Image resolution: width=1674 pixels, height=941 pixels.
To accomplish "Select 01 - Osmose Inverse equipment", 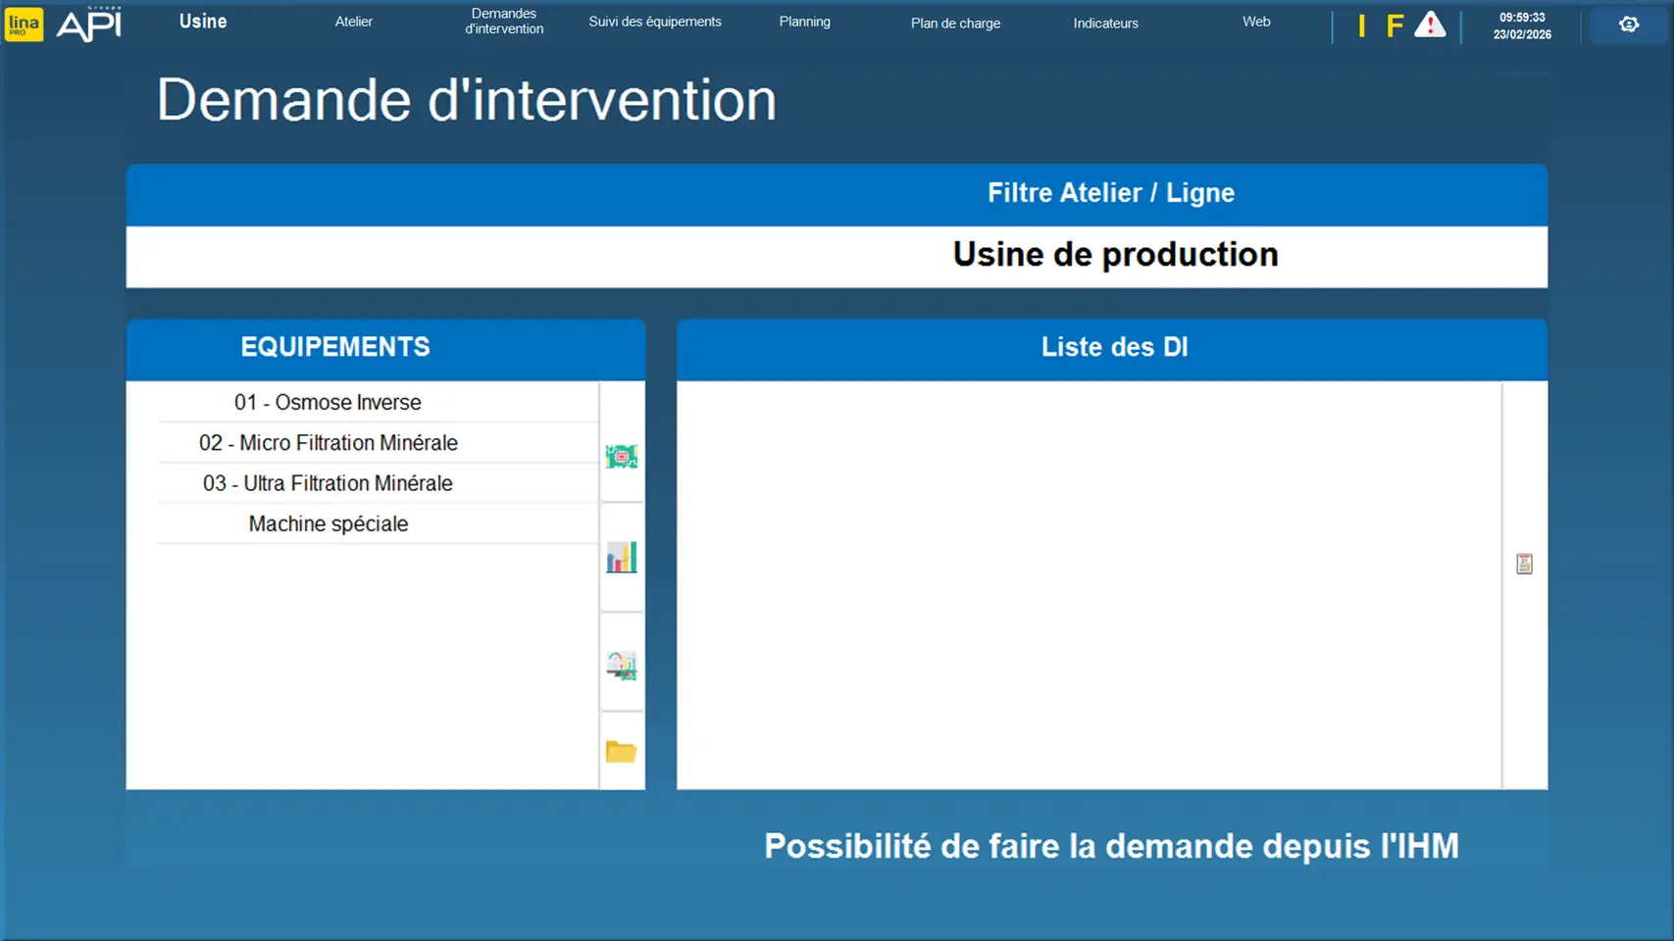I will tap(328, 402).
